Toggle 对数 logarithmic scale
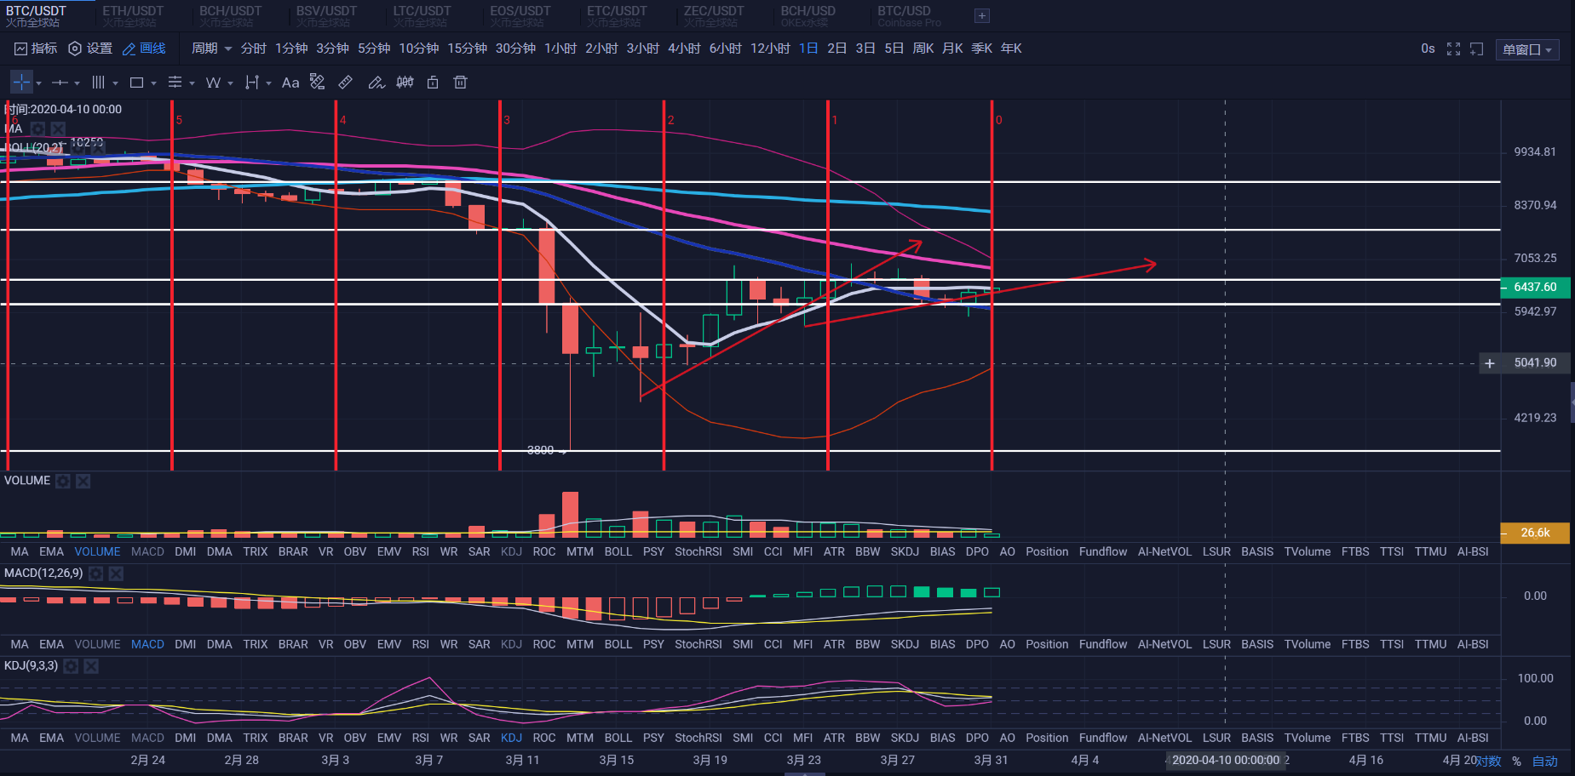Screen dimensions: 1575x776 click(x=1488, y=761)
